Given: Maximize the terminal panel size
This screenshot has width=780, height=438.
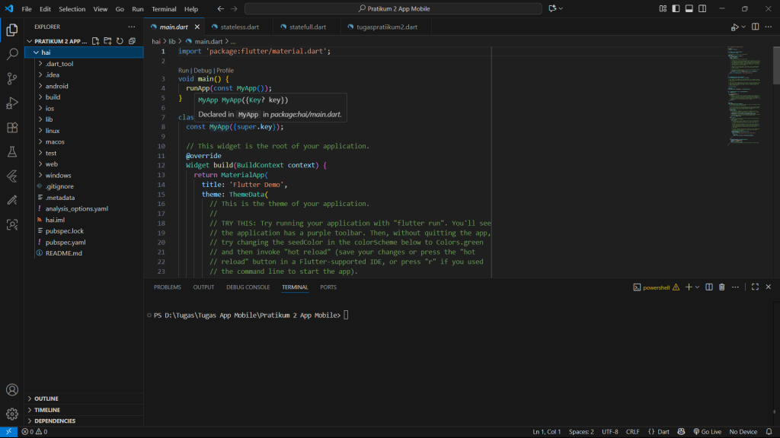Looking at the screenshot, I should [755, 287].
